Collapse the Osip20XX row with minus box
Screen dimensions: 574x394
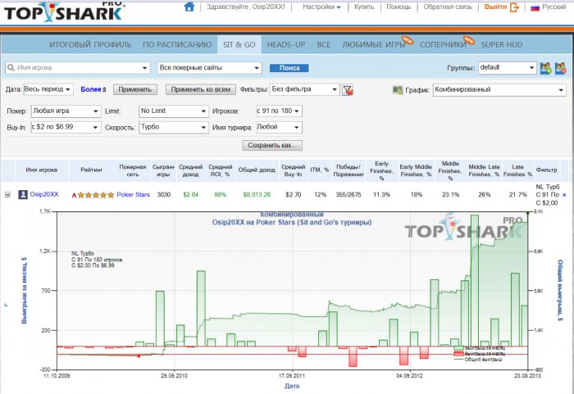[x=7, y=195]
